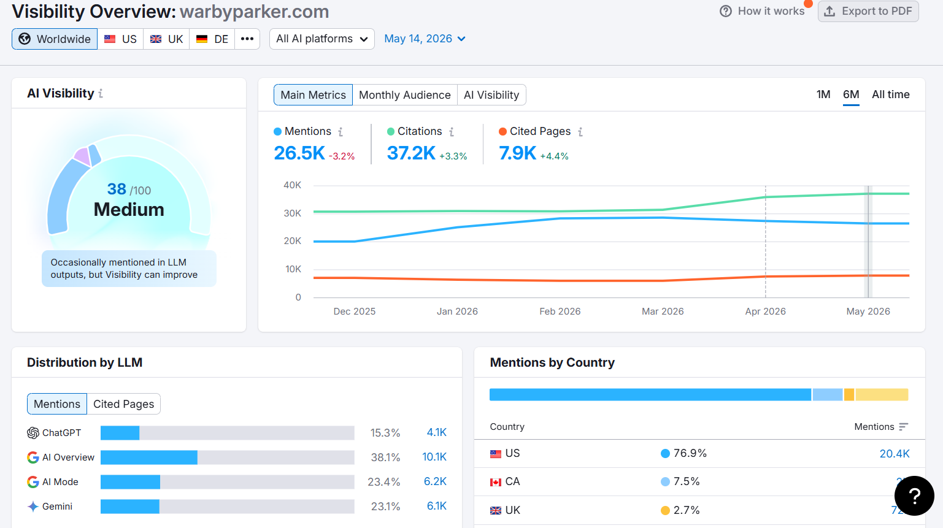Open the 10.1K AI Overview mentions link

point(434,457)
